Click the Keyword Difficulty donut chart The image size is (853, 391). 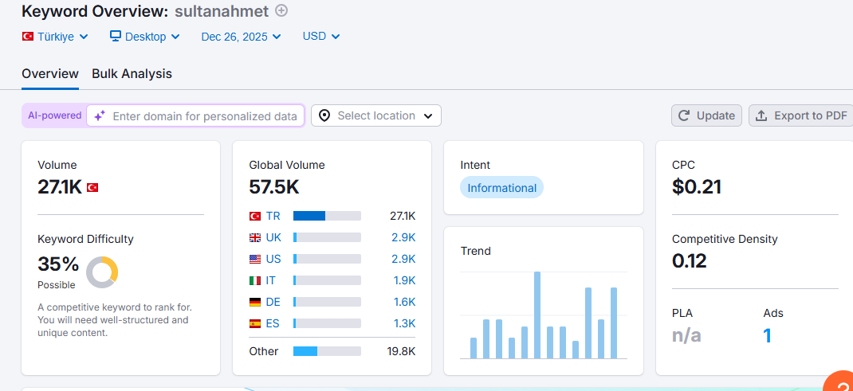point(102,272)
